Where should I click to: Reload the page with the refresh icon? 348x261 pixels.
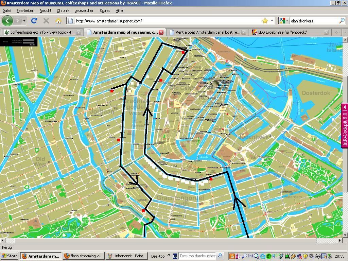click(34, 21)
